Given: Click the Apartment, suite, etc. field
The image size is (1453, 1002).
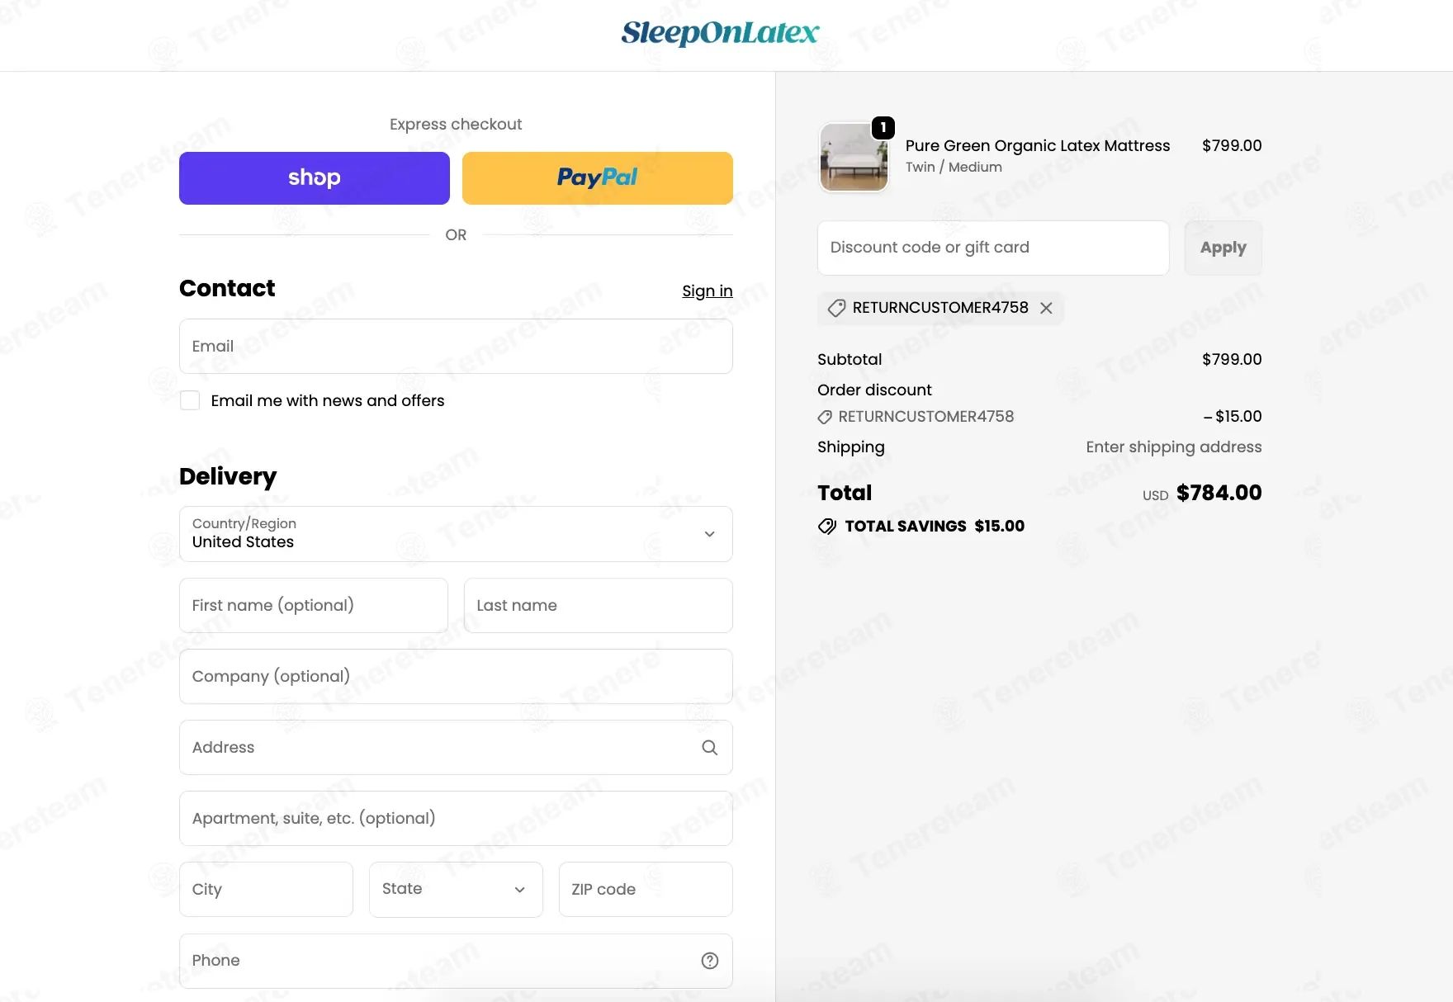Looking at the screenshot, I should click(x=456, y=818).
